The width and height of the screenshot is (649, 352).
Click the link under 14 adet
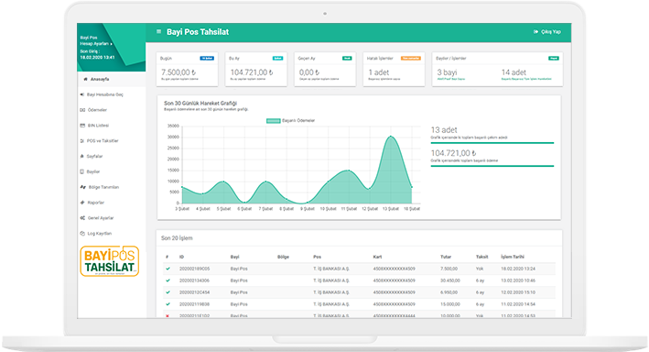coord(526,79)
